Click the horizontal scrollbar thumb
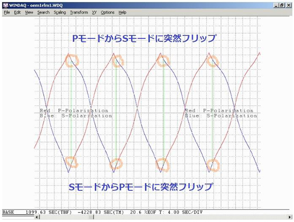This screenshot has width=294, height=222. point(91,217)
